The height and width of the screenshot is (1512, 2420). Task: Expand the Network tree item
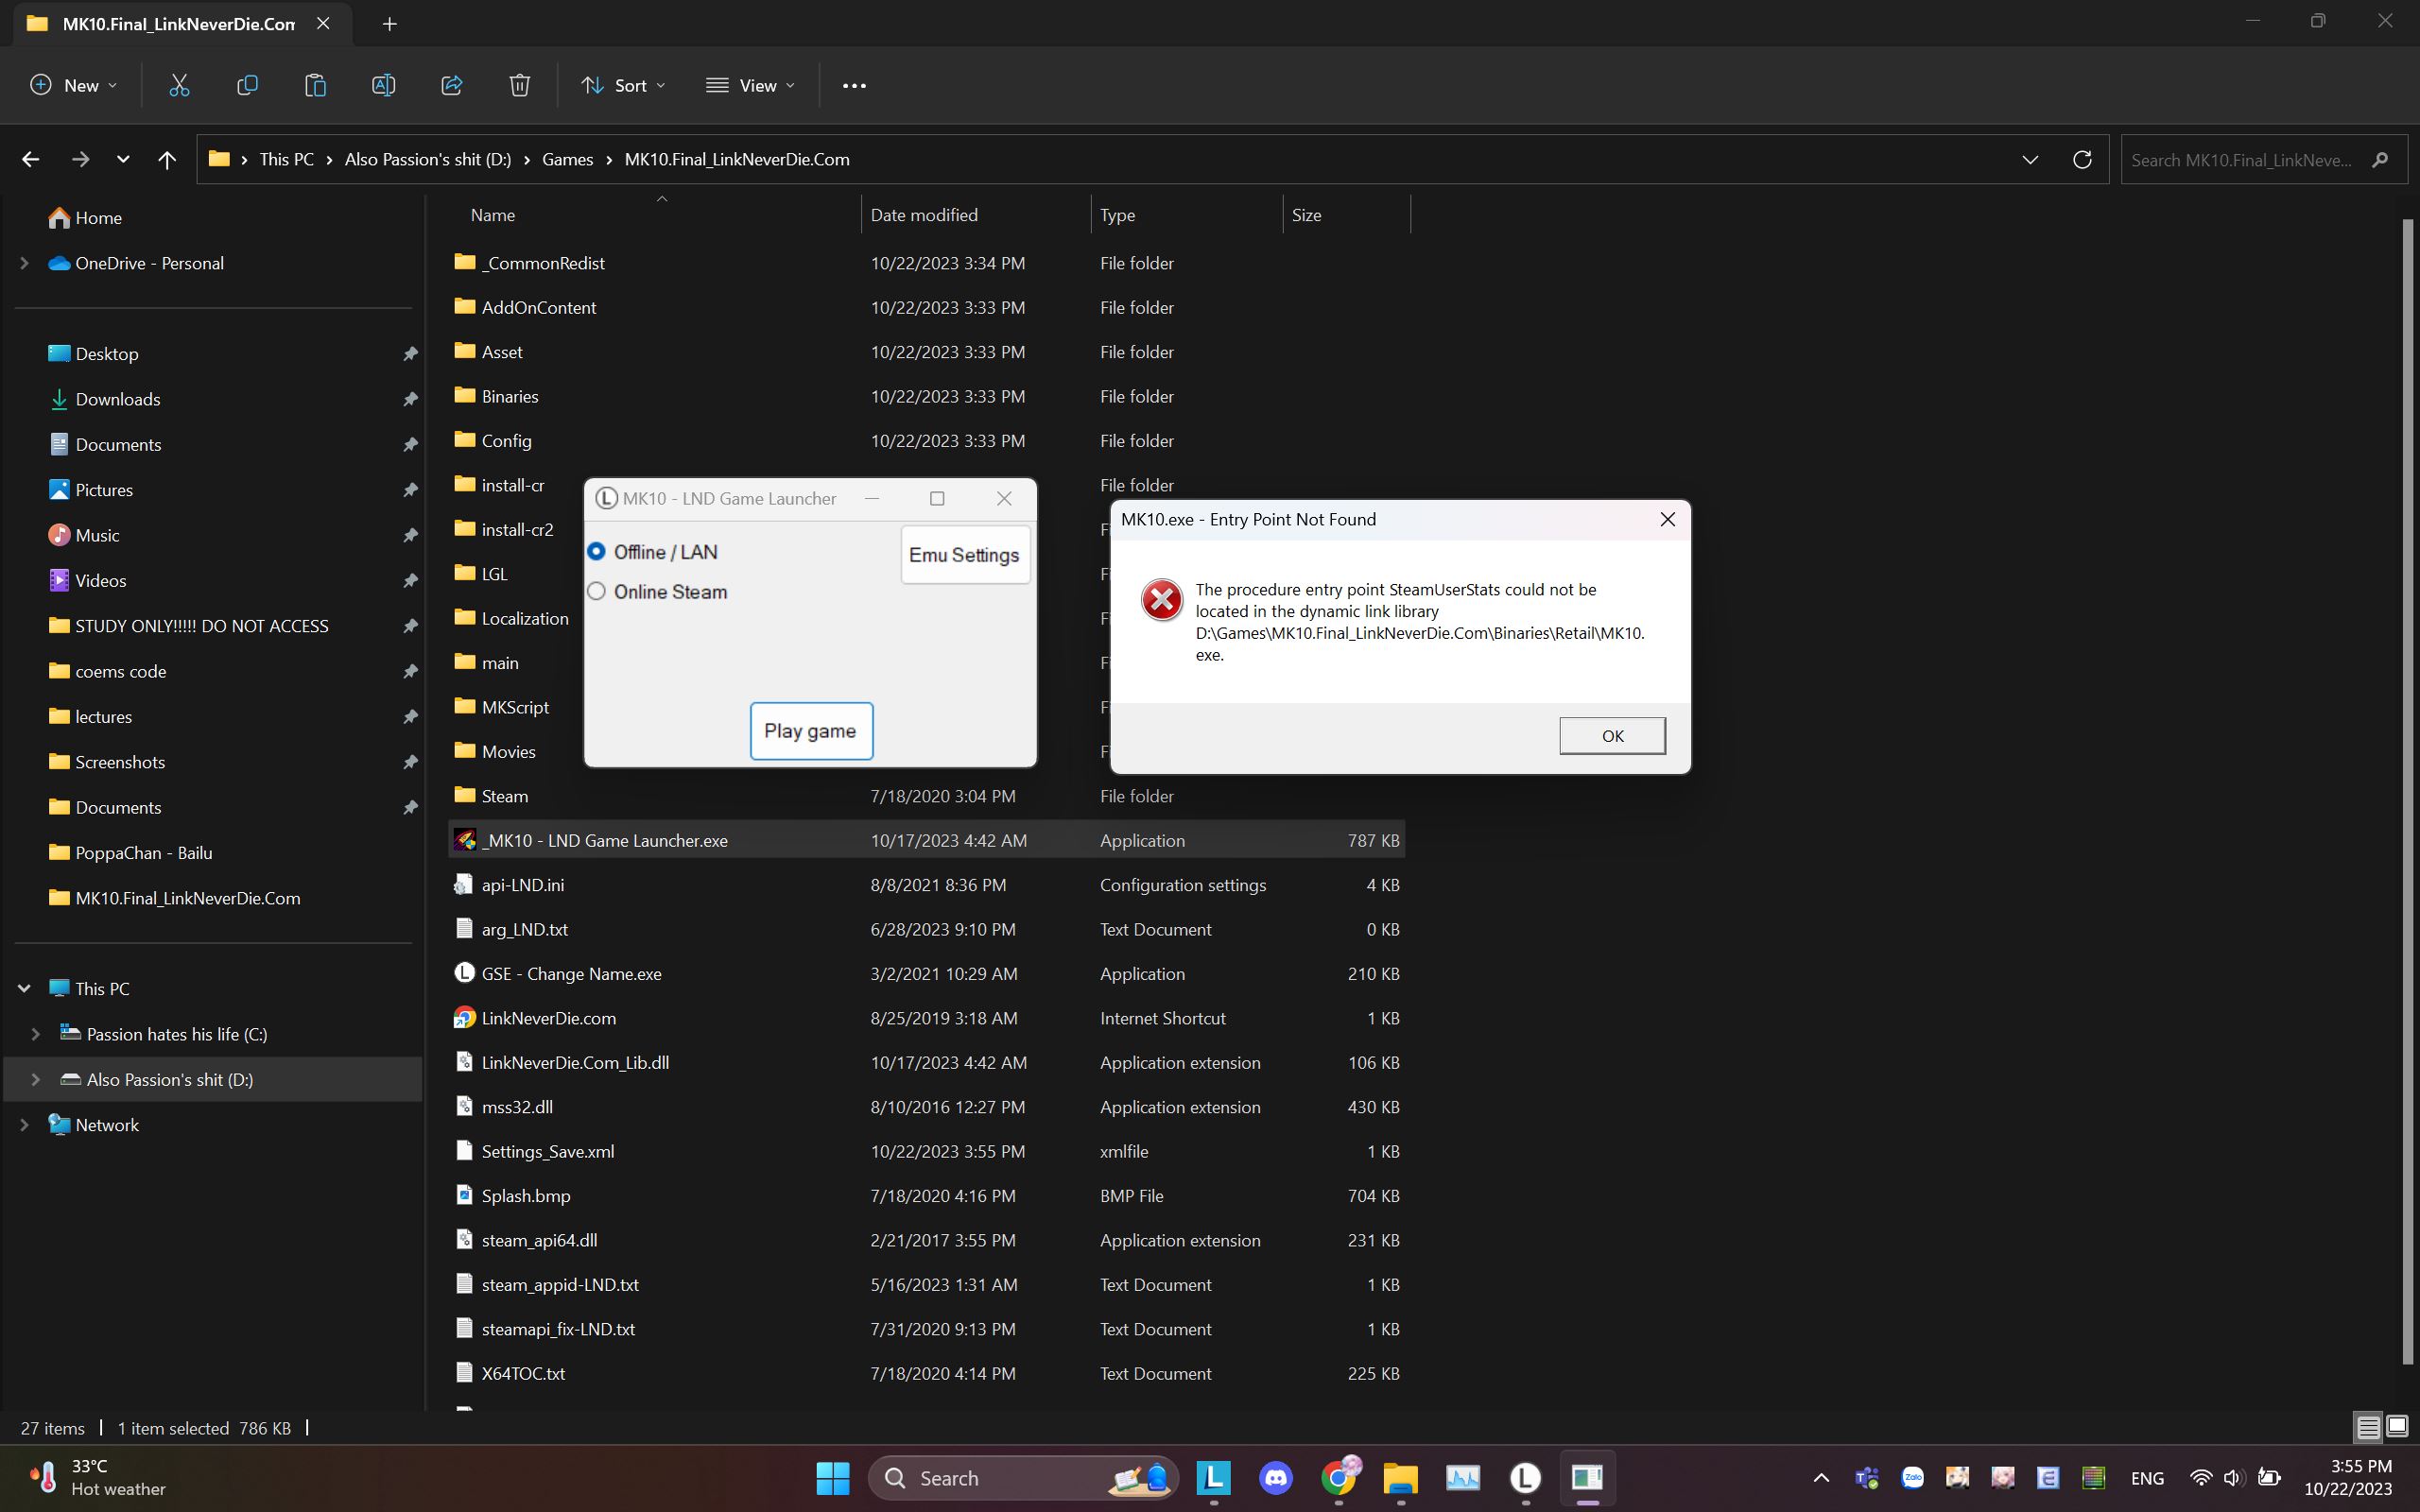click(23, 1124)
